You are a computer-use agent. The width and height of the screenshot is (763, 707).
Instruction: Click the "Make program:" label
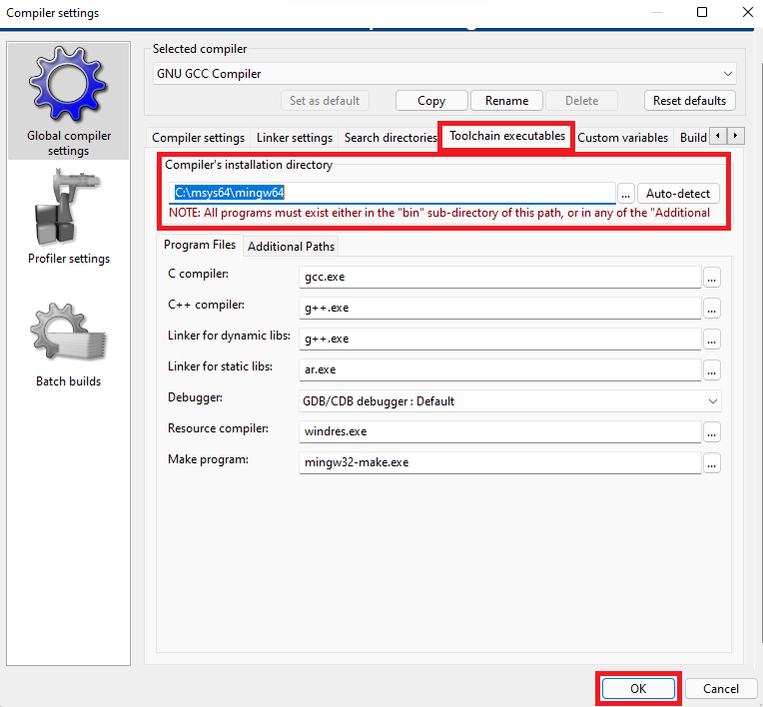point(208,459)
